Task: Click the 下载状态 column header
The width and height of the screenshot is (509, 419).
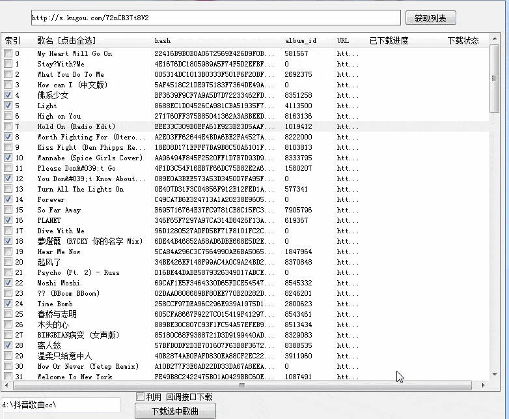Action: pyautogui.click(x=463, y=40)
